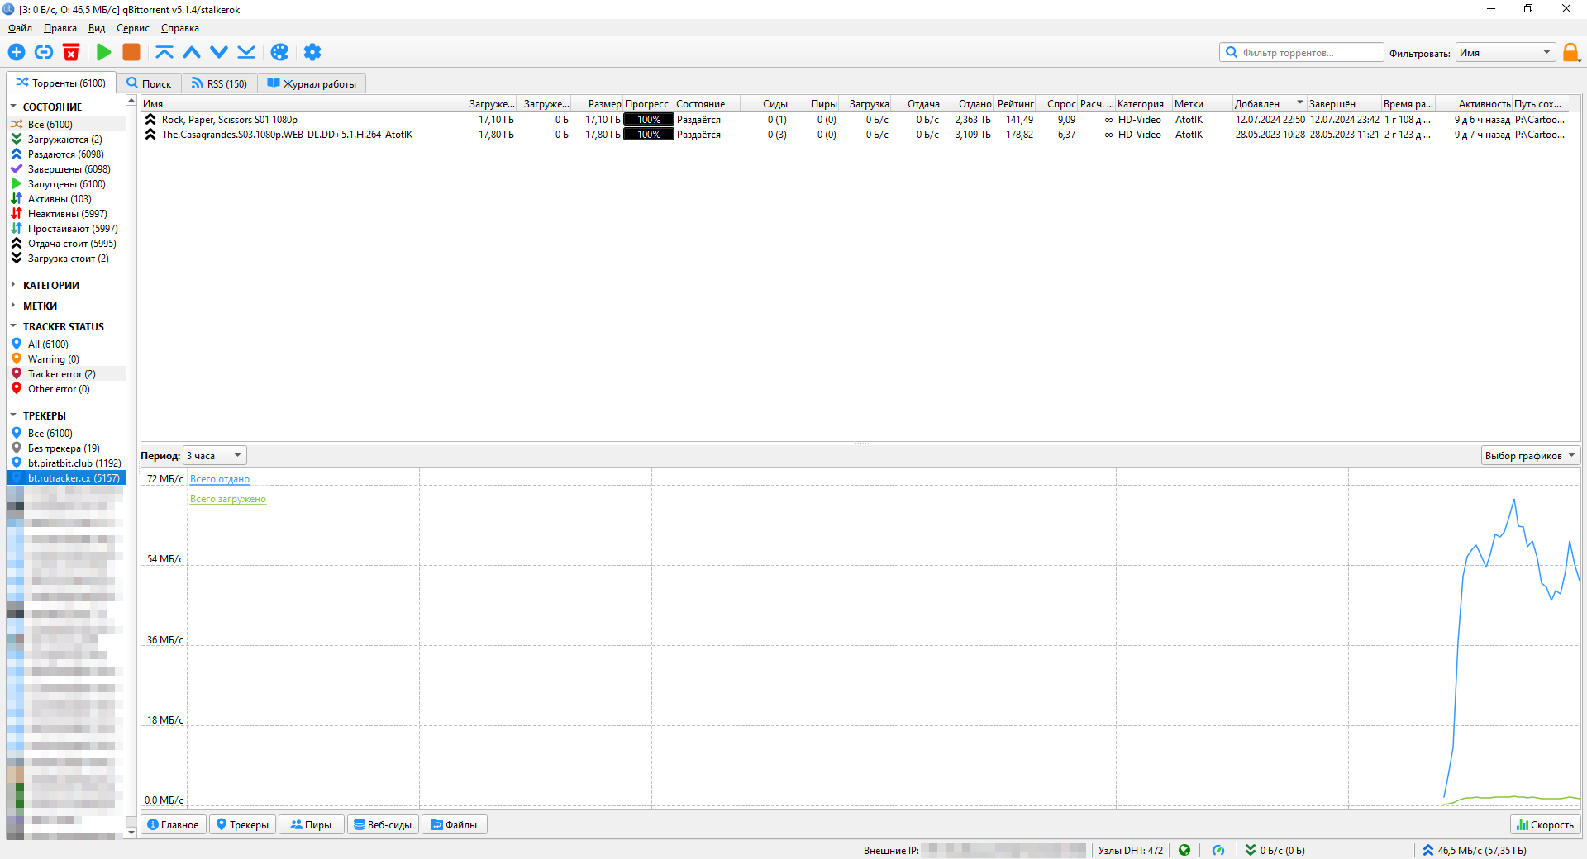The width and height of the screenshot is (1587, 859).
Task: Move torrent to bottom of queue
Action: 246,52
